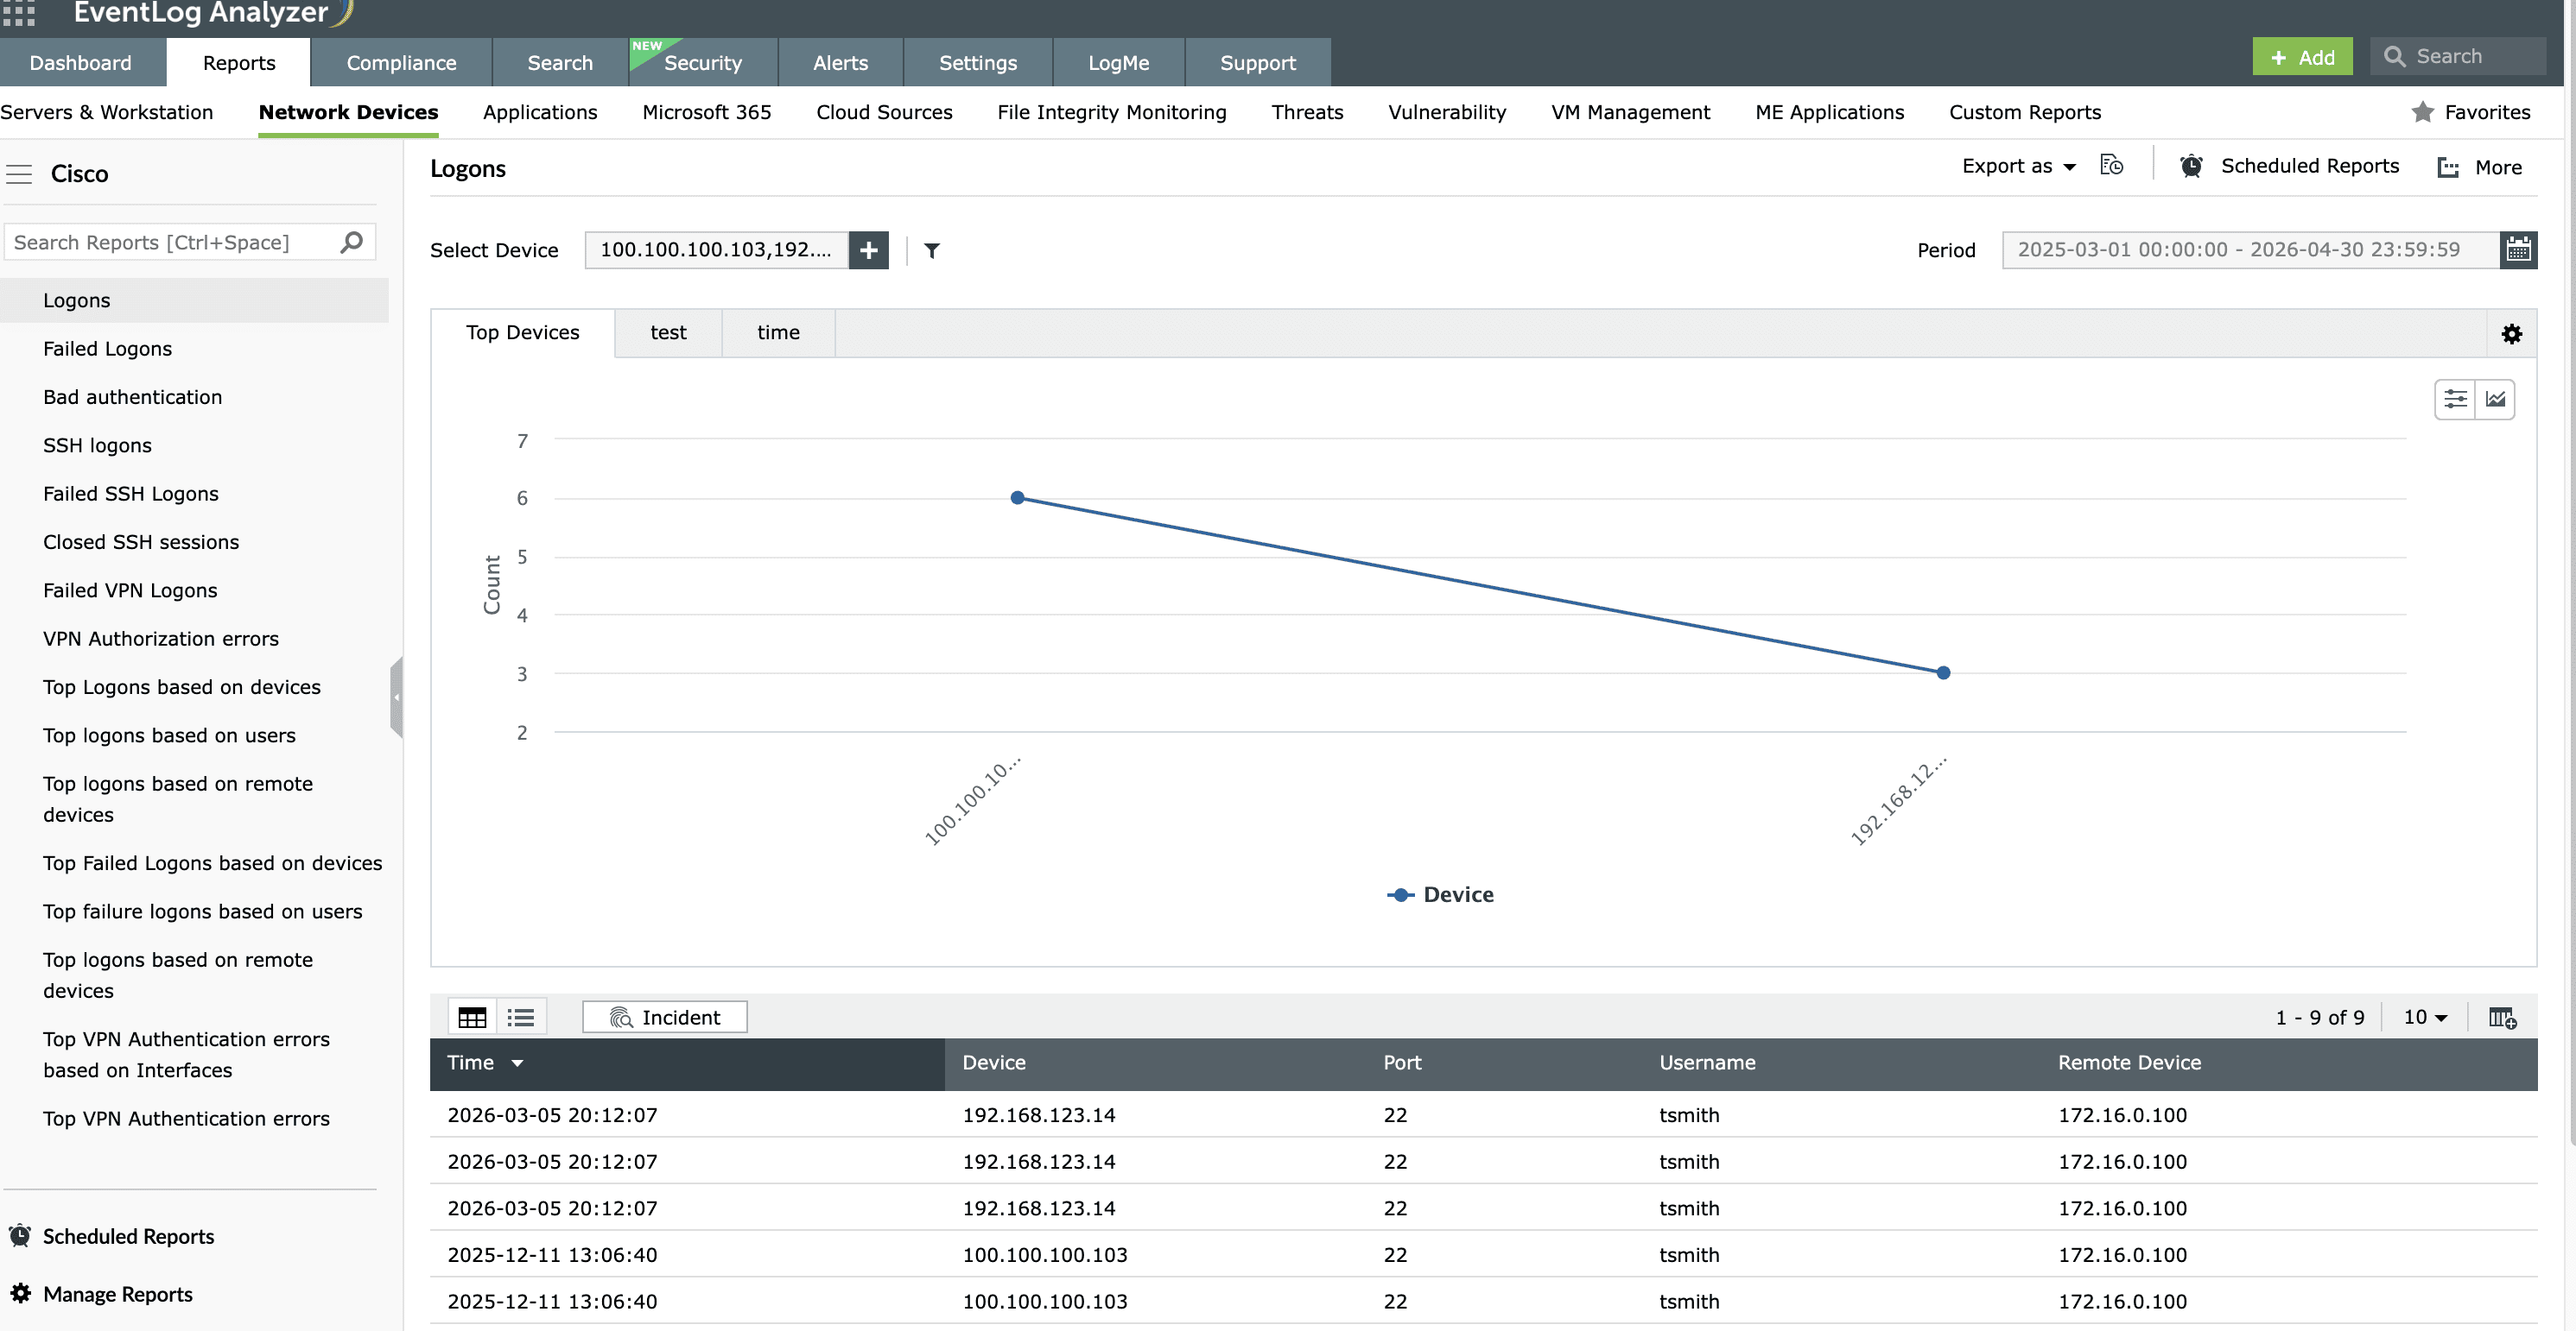The image size is (2576, 1331).
Task: Expand the Export as dropdown
Action: [2018, 166]
